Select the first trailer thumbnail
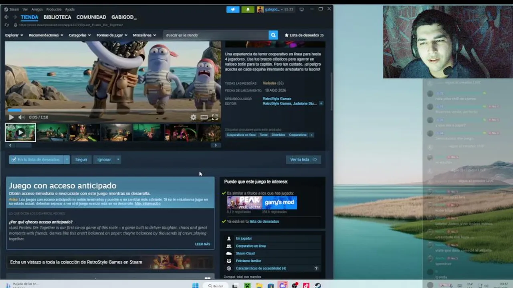Image resolution: width=513 pixels, height=288 pixels. [x=20, y=132]
